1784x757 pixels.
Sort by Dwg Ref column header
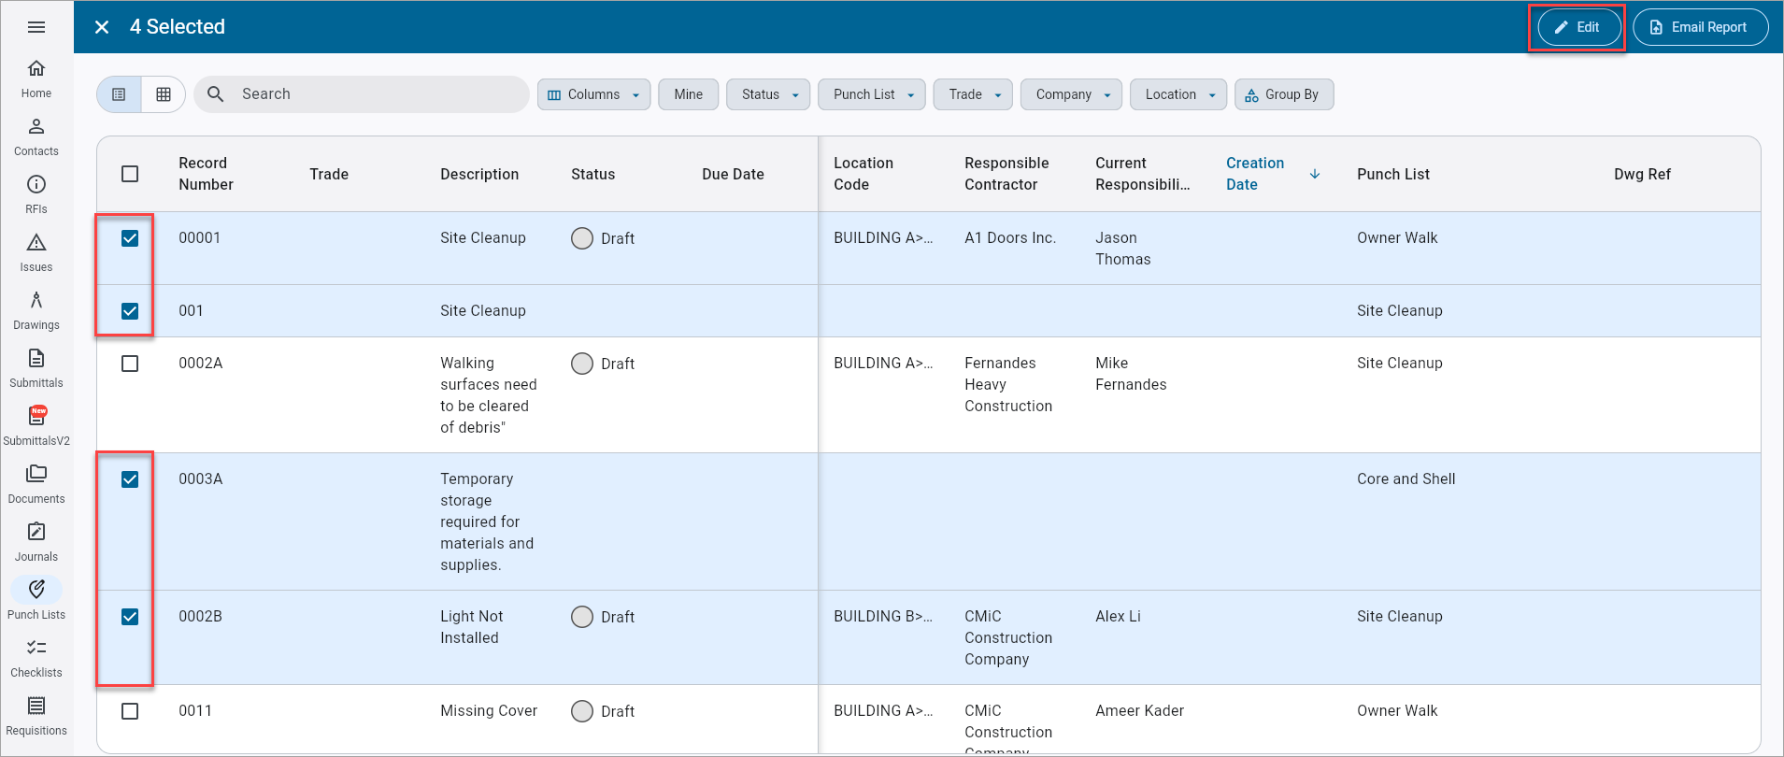[1642, 174]
